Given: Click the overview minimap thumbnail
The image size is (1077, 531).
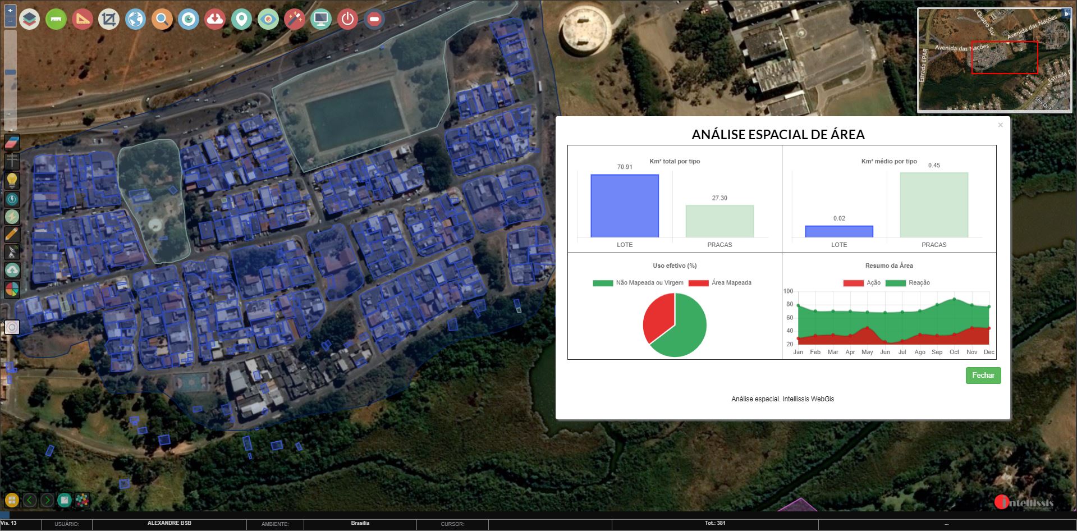Looking at the screenshot, I should click(x=994, y=59).
